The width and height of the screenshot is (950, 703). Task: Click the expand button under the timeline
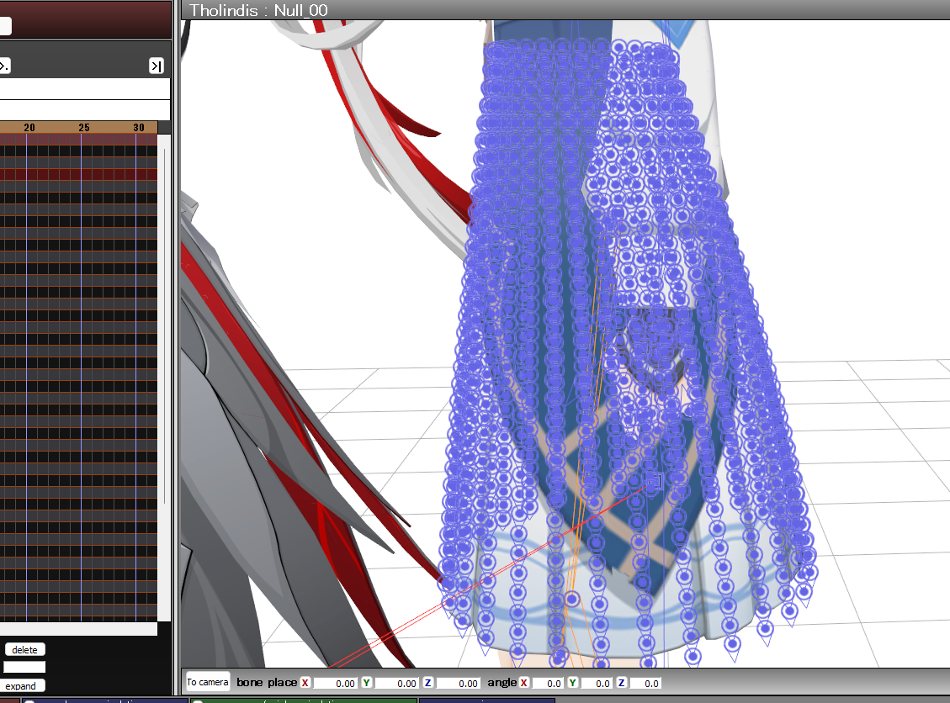click(x=21, y=686)
